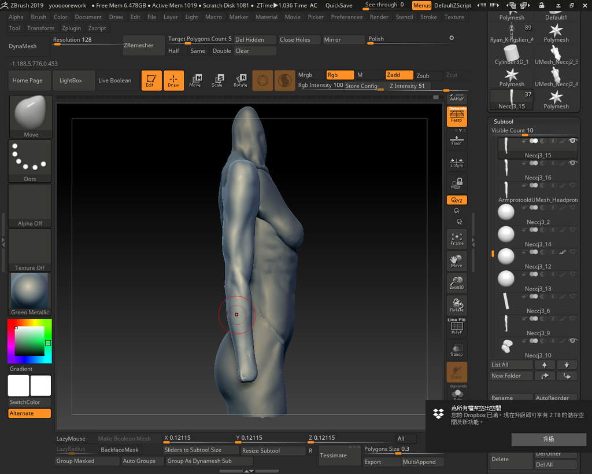This screenshot has width=592, height=474.
Task: Click the local transformations lock icon
Action: click(457, 183)
